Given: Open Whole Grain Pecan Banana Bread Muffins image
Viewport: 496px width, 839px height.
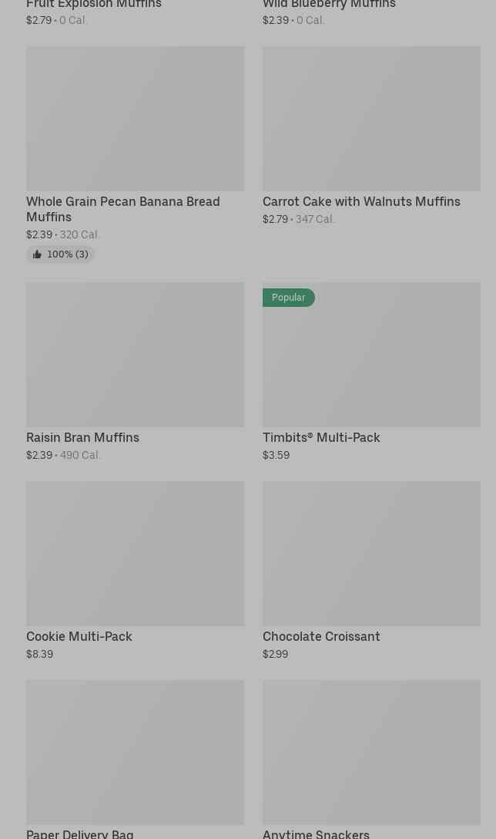Looking at the screenshot, I should 135,119.
